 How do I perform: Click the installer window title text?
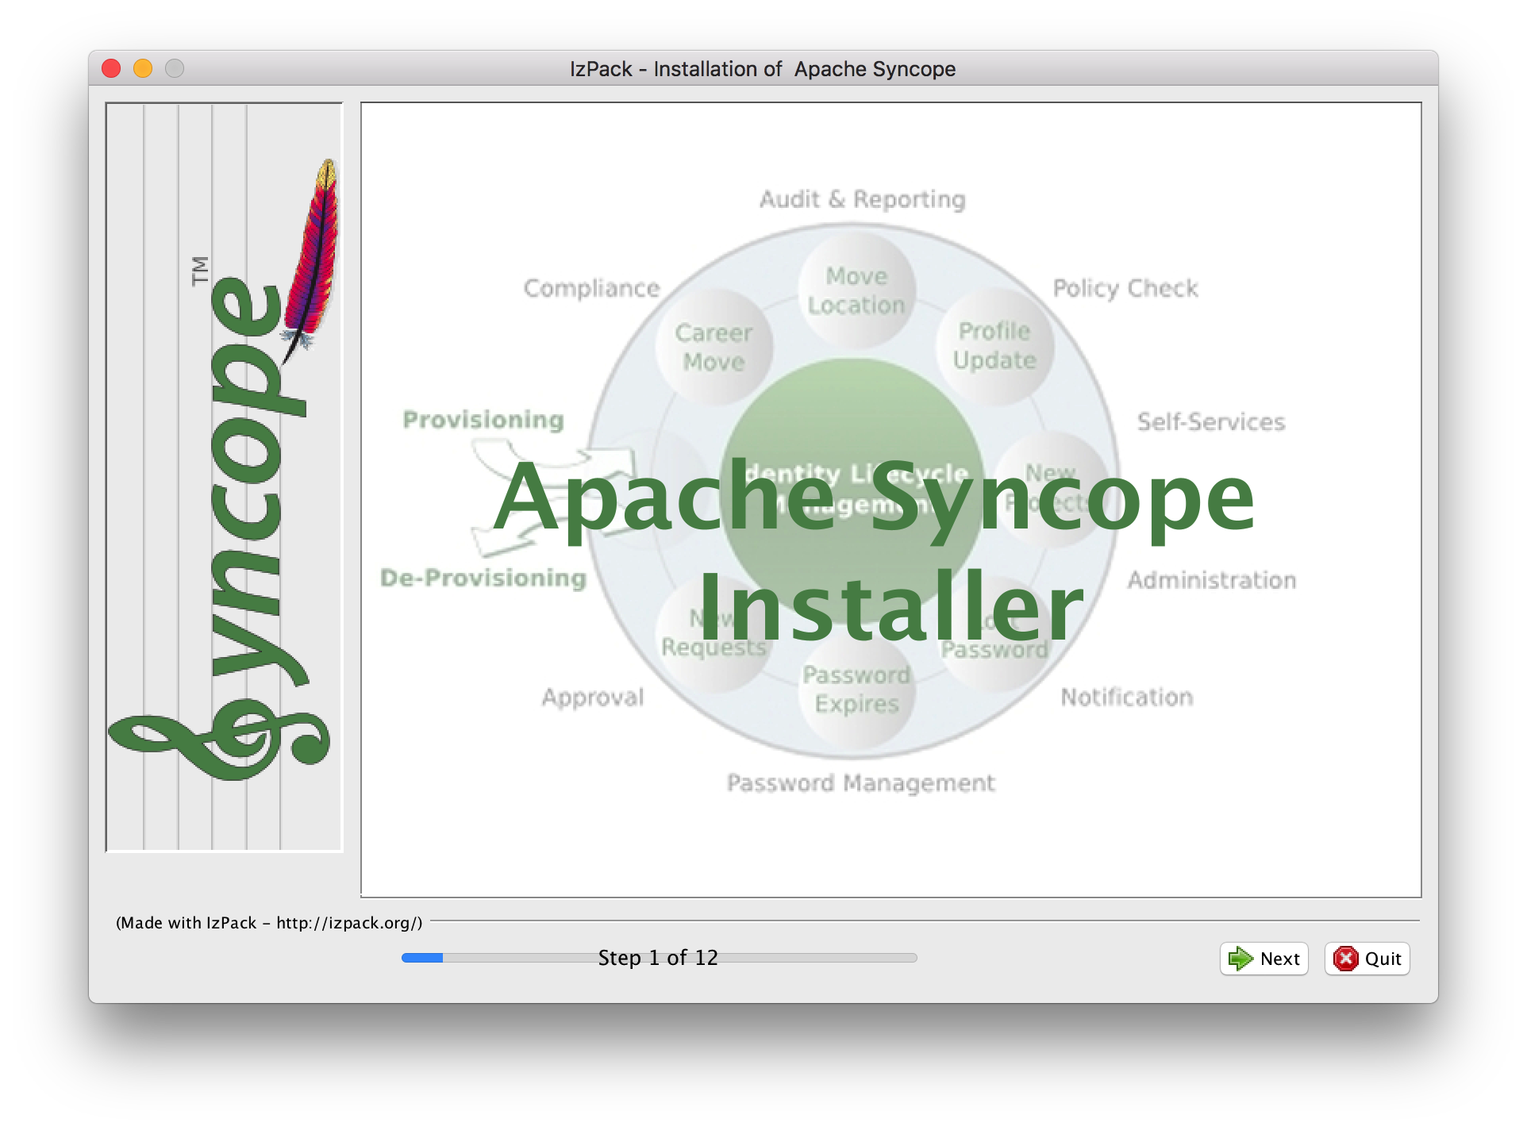coord(762,69)
